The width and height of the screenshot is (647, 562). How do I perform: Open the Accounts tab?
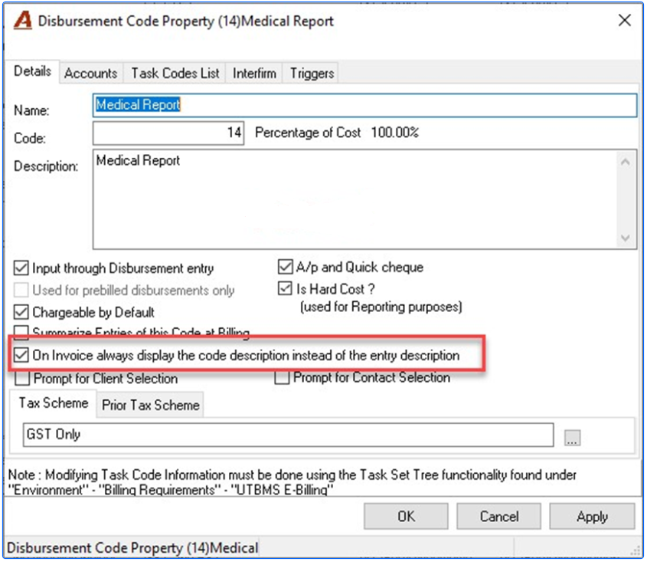[x=91, y=73]
